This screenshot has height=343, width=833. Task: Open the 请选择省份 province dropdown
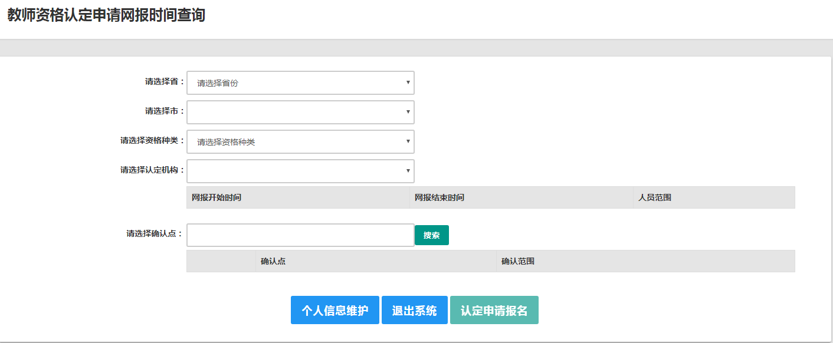tap(300, 83)
